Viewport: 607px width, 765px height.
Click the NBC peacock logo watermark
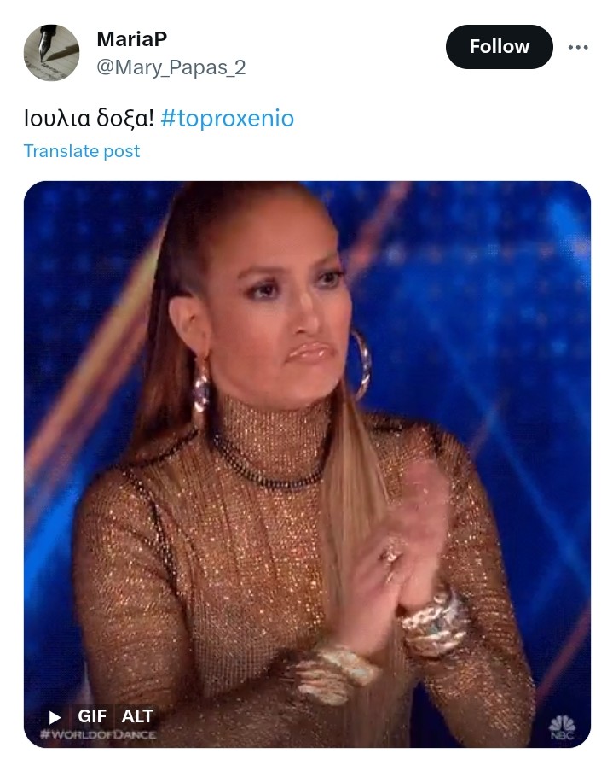563,727
